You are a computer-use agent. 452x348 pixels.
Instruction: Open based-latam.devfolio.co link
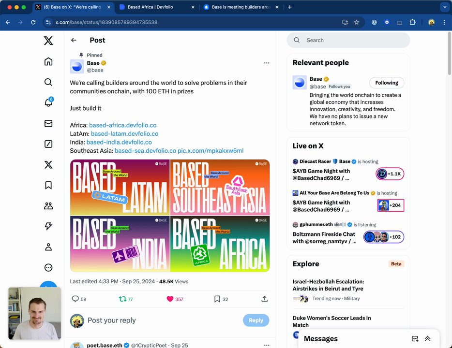pos(124,133)
